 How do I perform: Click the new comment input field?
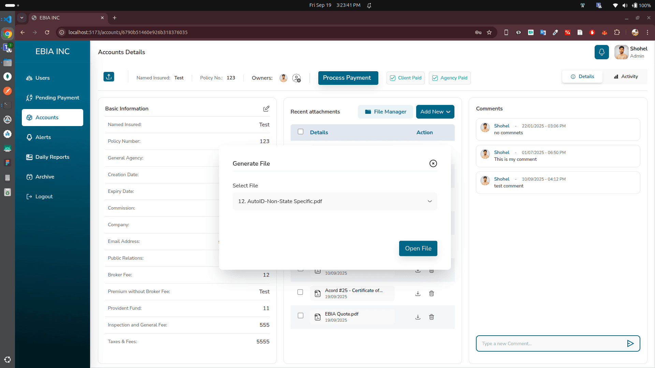tap(546, 343)
